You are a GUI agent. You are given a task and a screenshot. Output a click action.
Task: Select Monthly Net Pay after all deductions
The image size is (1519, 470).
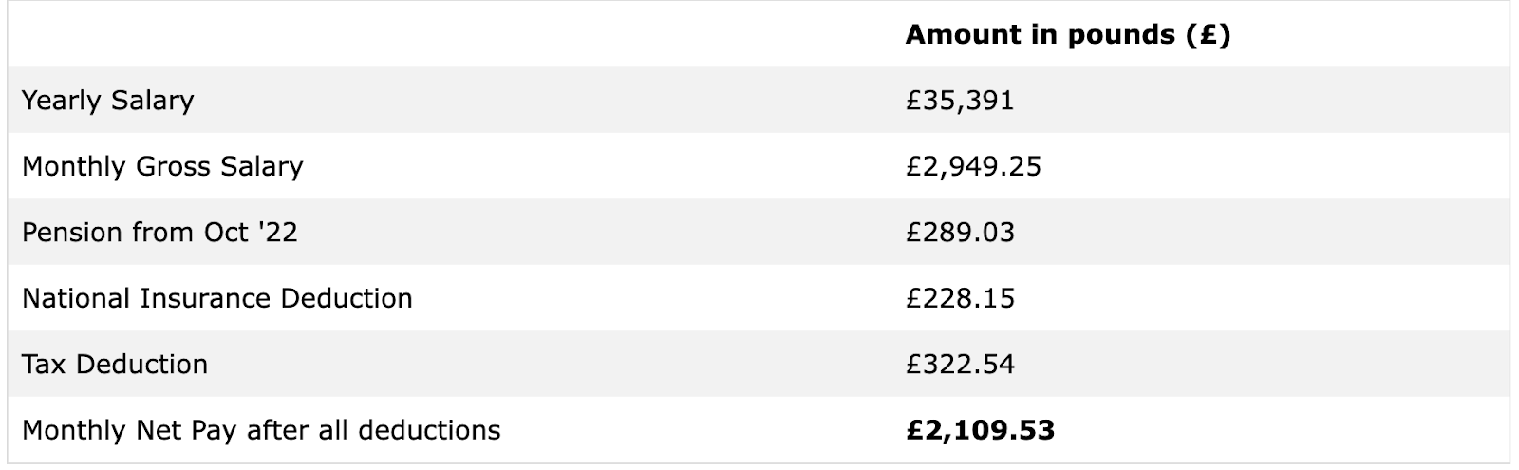261,431
